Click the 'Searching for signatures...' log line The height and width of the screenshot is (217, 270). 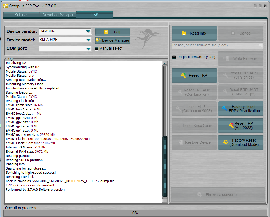tap(26, 168)
